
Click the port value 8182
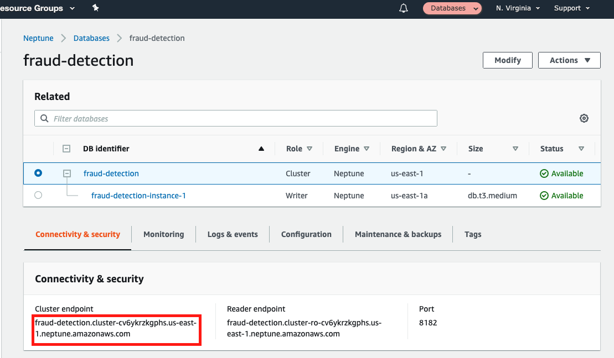click(428, 323)
